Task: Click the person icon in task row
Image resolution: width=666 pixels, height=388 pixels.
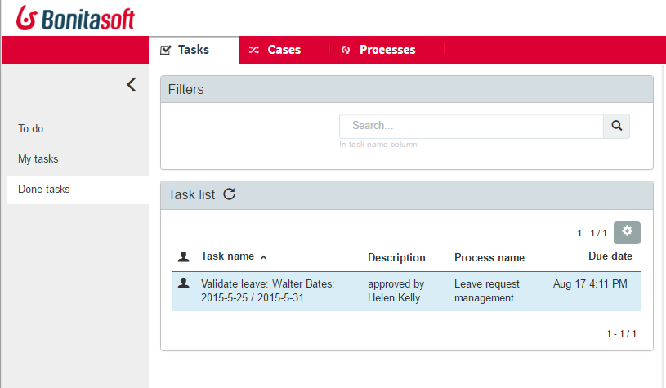Action: tap(184, 283)
